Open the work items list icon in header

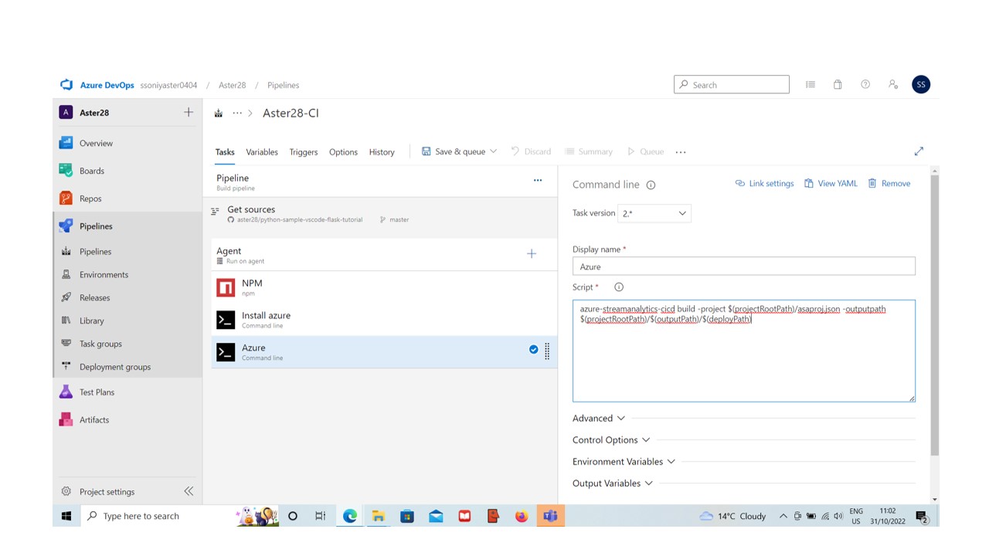[811, 85]
